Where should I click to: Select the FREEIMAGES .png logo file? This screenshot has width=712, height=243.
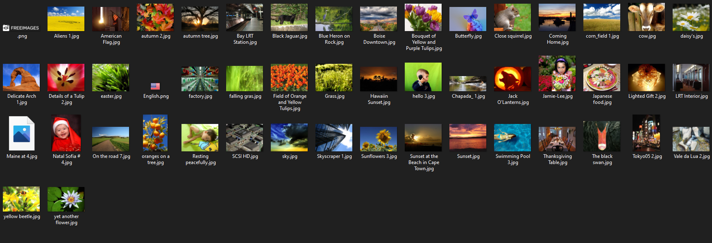(21, 28)
